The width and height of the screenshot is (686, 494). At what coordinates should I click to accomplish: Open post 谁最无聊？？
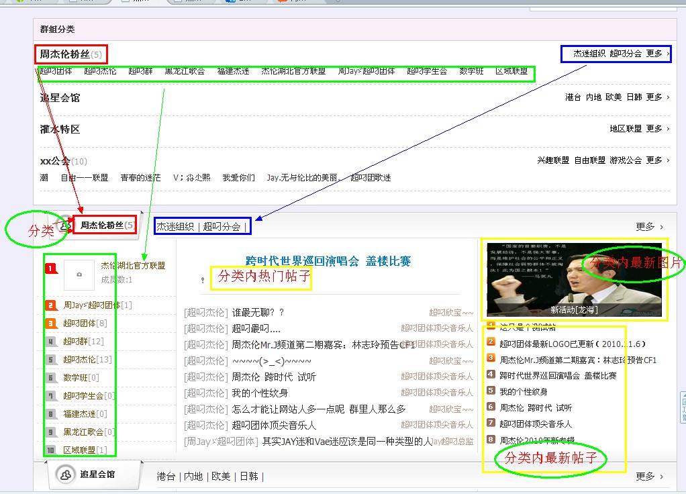(258, 312)
